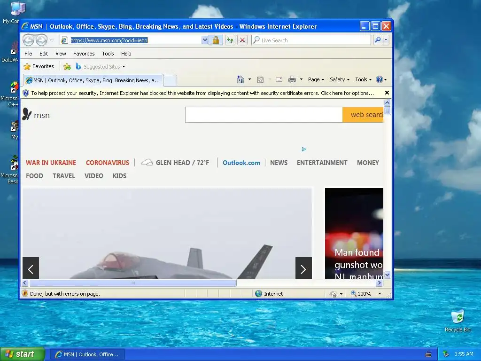Open the Page command bar menu

click(x=316, y=79)
